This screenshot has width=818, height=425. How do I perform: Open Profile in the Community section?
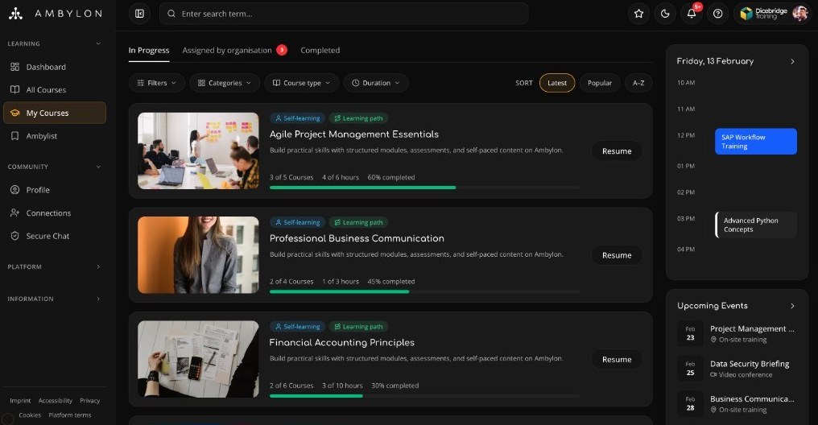pyautogui.click(x=55, y=190)
